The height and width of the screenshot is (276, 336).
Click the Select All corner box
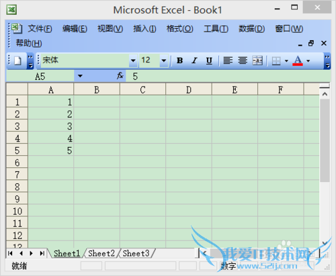point(17,89)
